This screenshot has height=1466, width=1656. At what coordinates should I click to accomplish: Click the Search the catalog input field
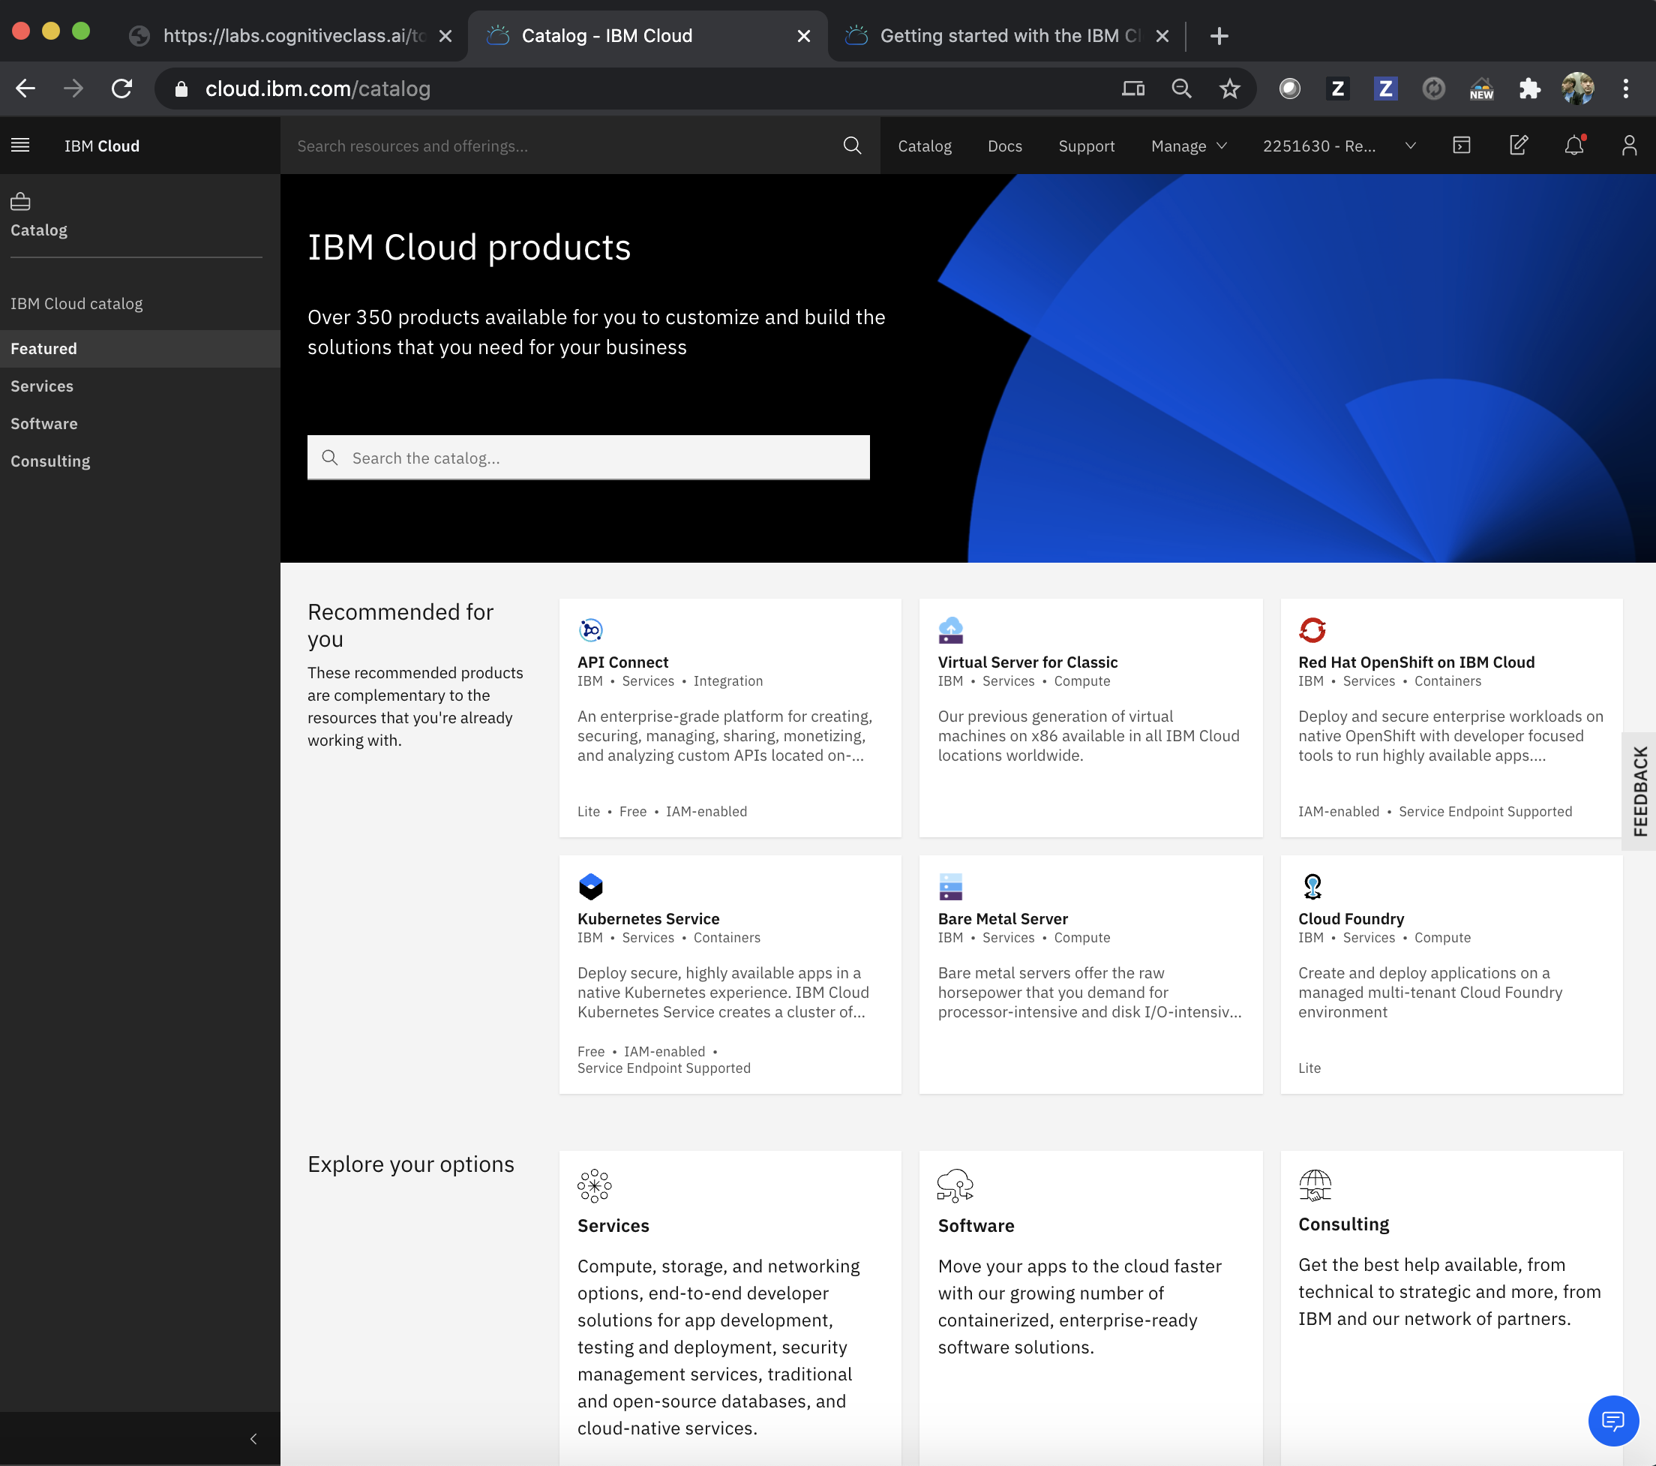589,458
